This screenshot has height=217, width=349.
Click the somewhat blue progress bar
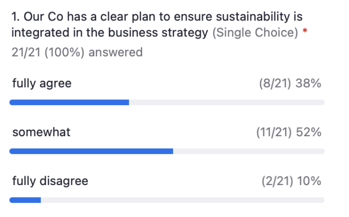click(x=91, y=151)
